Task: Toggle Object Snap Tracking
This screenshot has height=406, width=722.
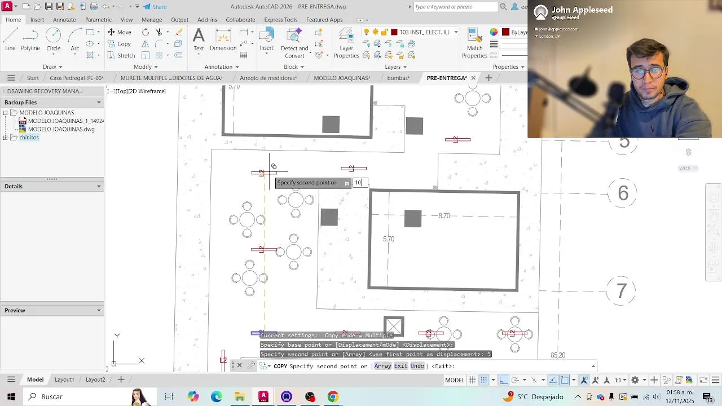Action: tap(553, 380)
